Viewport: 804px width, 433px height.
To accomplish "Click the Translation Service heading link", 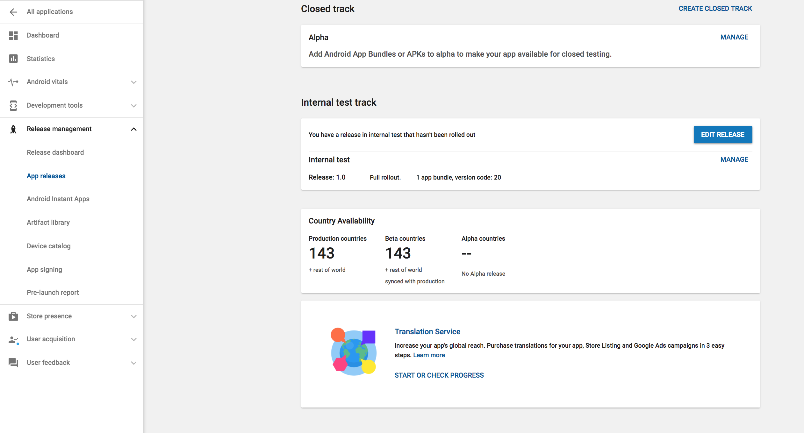I will click(x=427, y=332).
